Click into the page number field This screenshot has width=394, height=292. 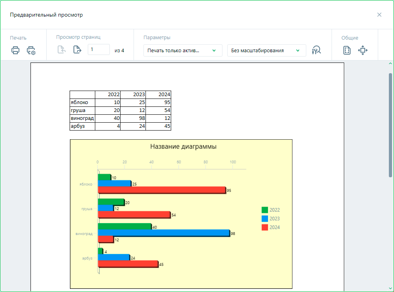(x=98, y=49)
